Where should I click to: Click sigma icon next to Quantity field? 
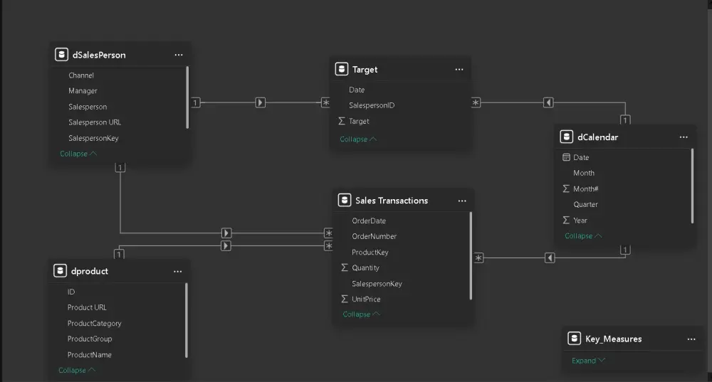tap(344, 267)
